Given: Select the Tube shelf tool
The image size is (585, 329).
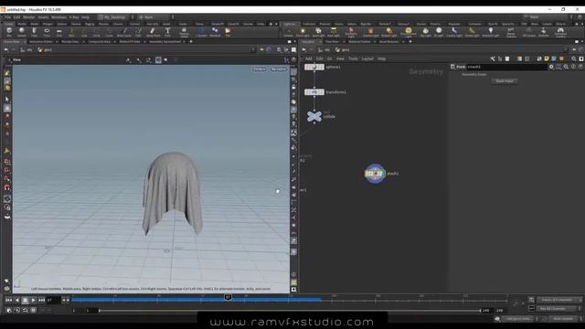Looking at the screenshot, I should click(x=35, y=32).
